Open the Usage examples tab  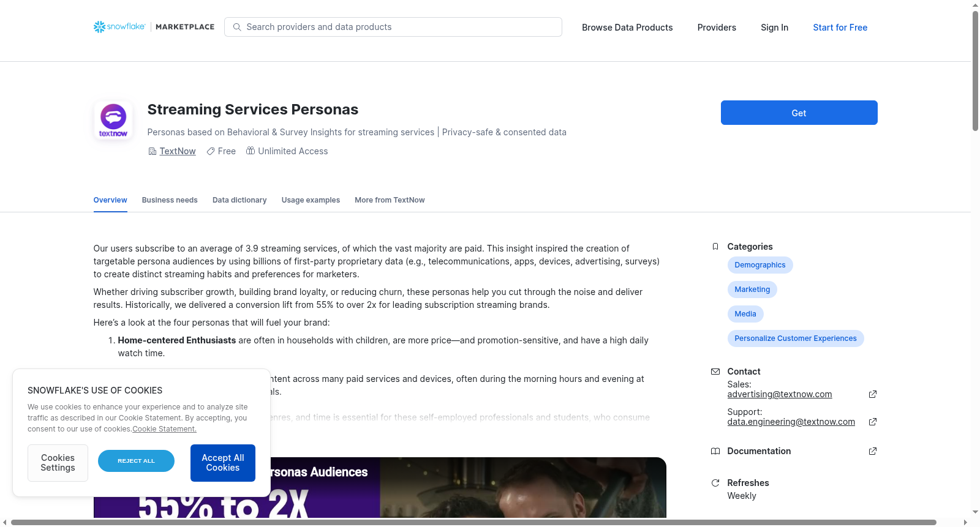click(311, 200)
